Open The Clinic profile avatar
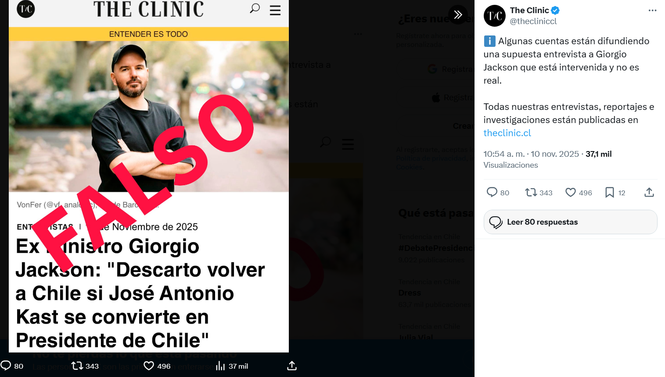 click(x=495, y=16)
